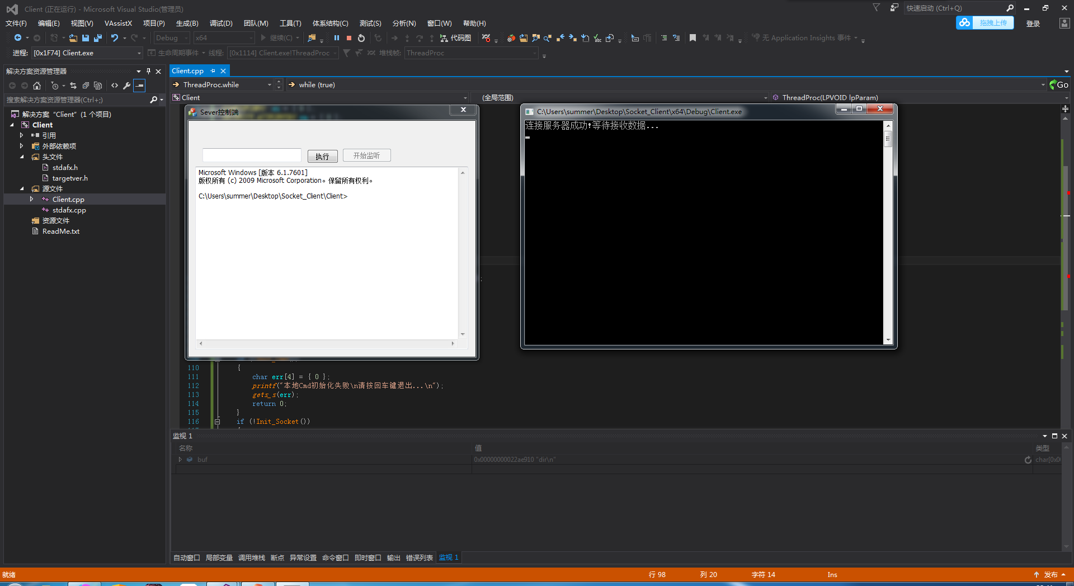Click the feedback icon in title bar

pyautogui.click(x=894, y=8)
